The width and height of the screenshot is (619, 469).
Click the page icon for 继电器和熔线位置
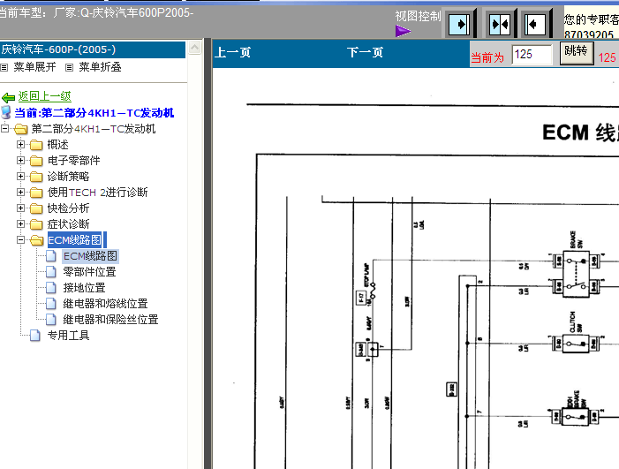pyautogui.click(x=51, y=303)
